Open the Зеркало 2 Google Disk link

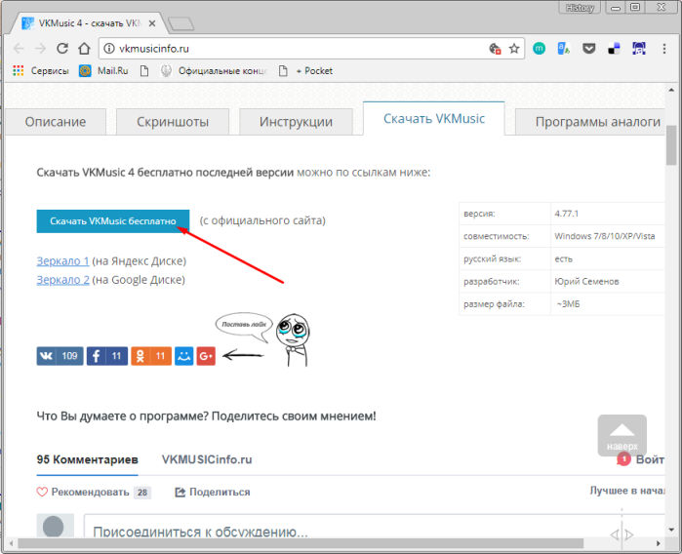coord(62,280)
